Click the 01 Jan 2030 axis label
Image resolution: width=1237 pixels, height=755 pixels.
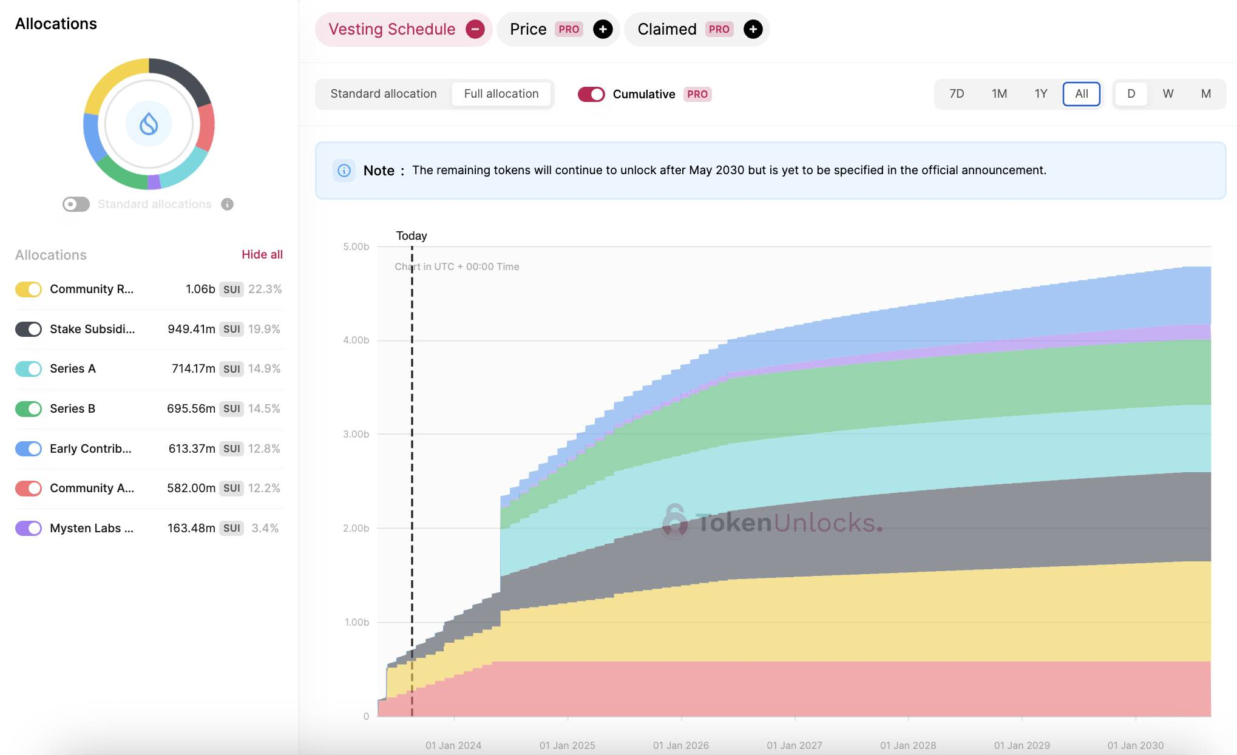point(1136,745)
